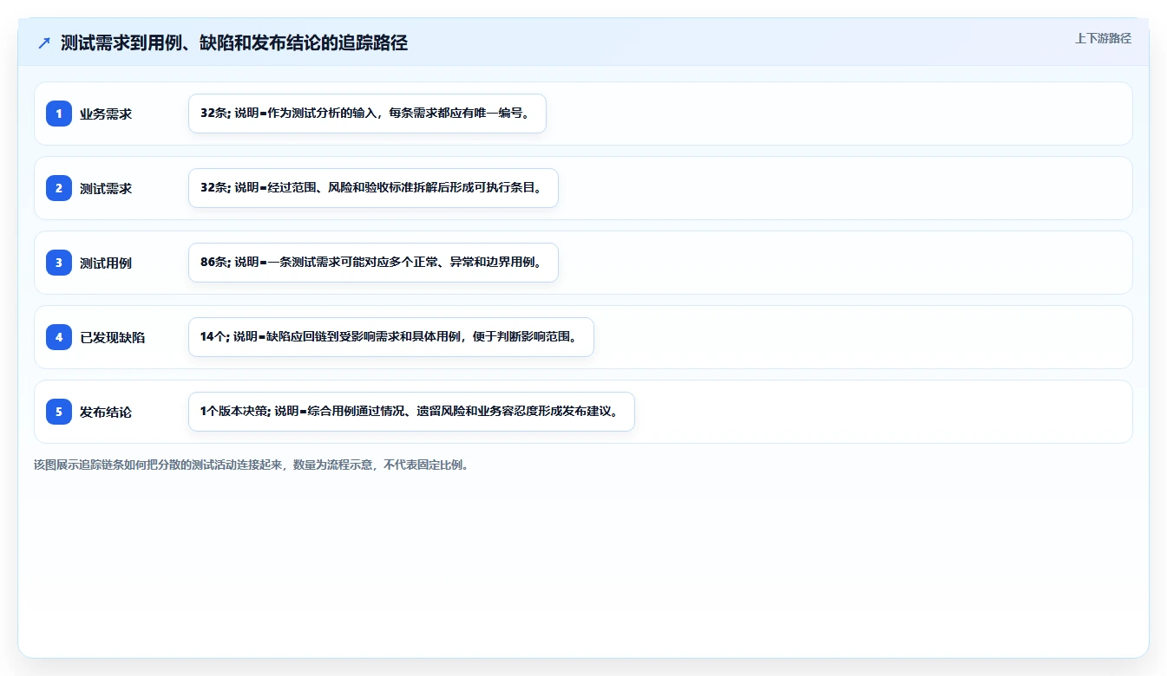Click the arrow icon beside the title

click(44, 43)
